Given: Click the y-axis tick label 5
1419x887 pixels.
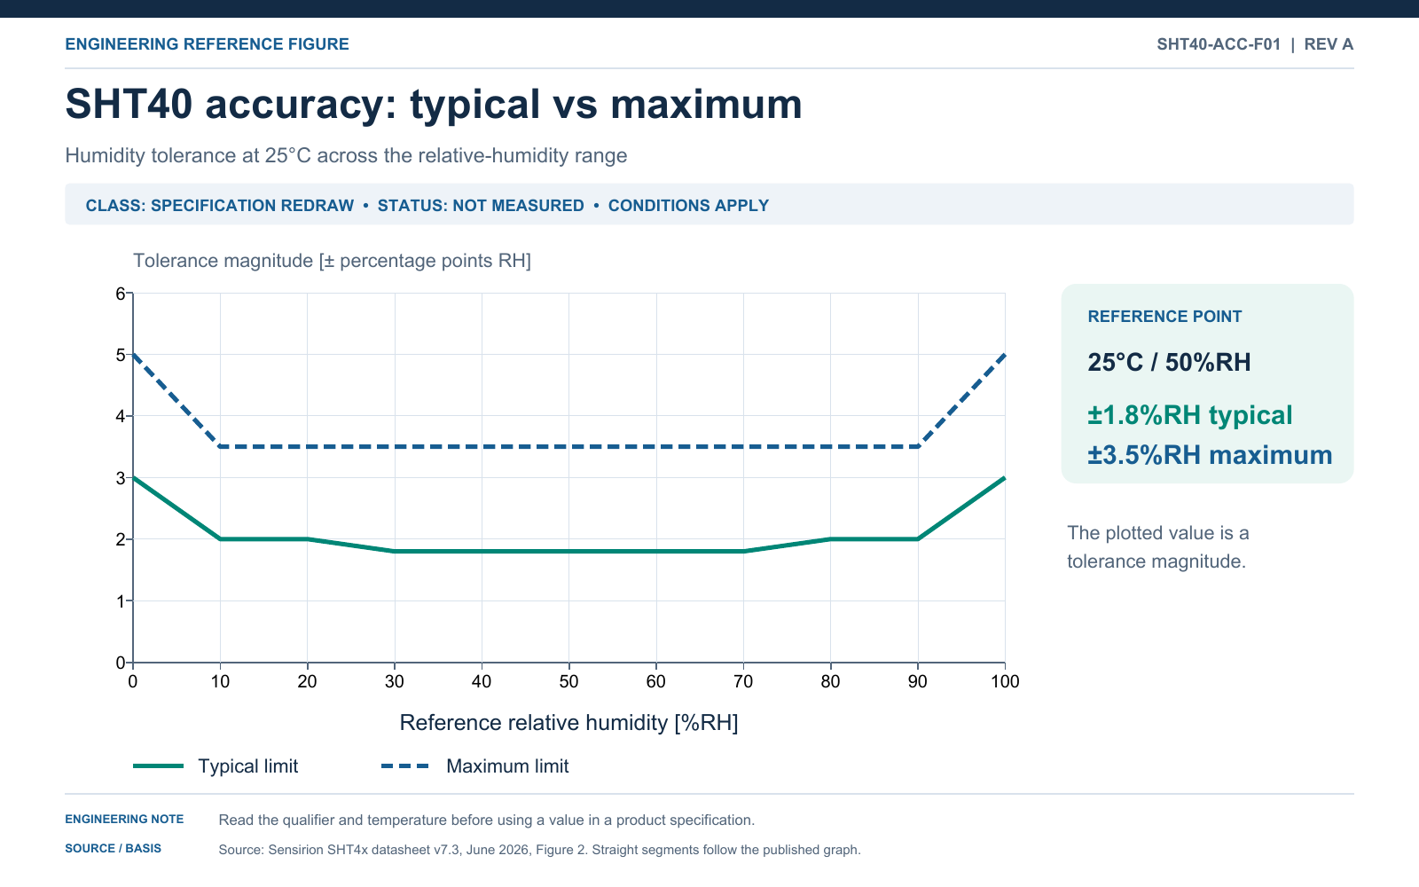Looking at the screenshot, I should [x=121, y=355].
